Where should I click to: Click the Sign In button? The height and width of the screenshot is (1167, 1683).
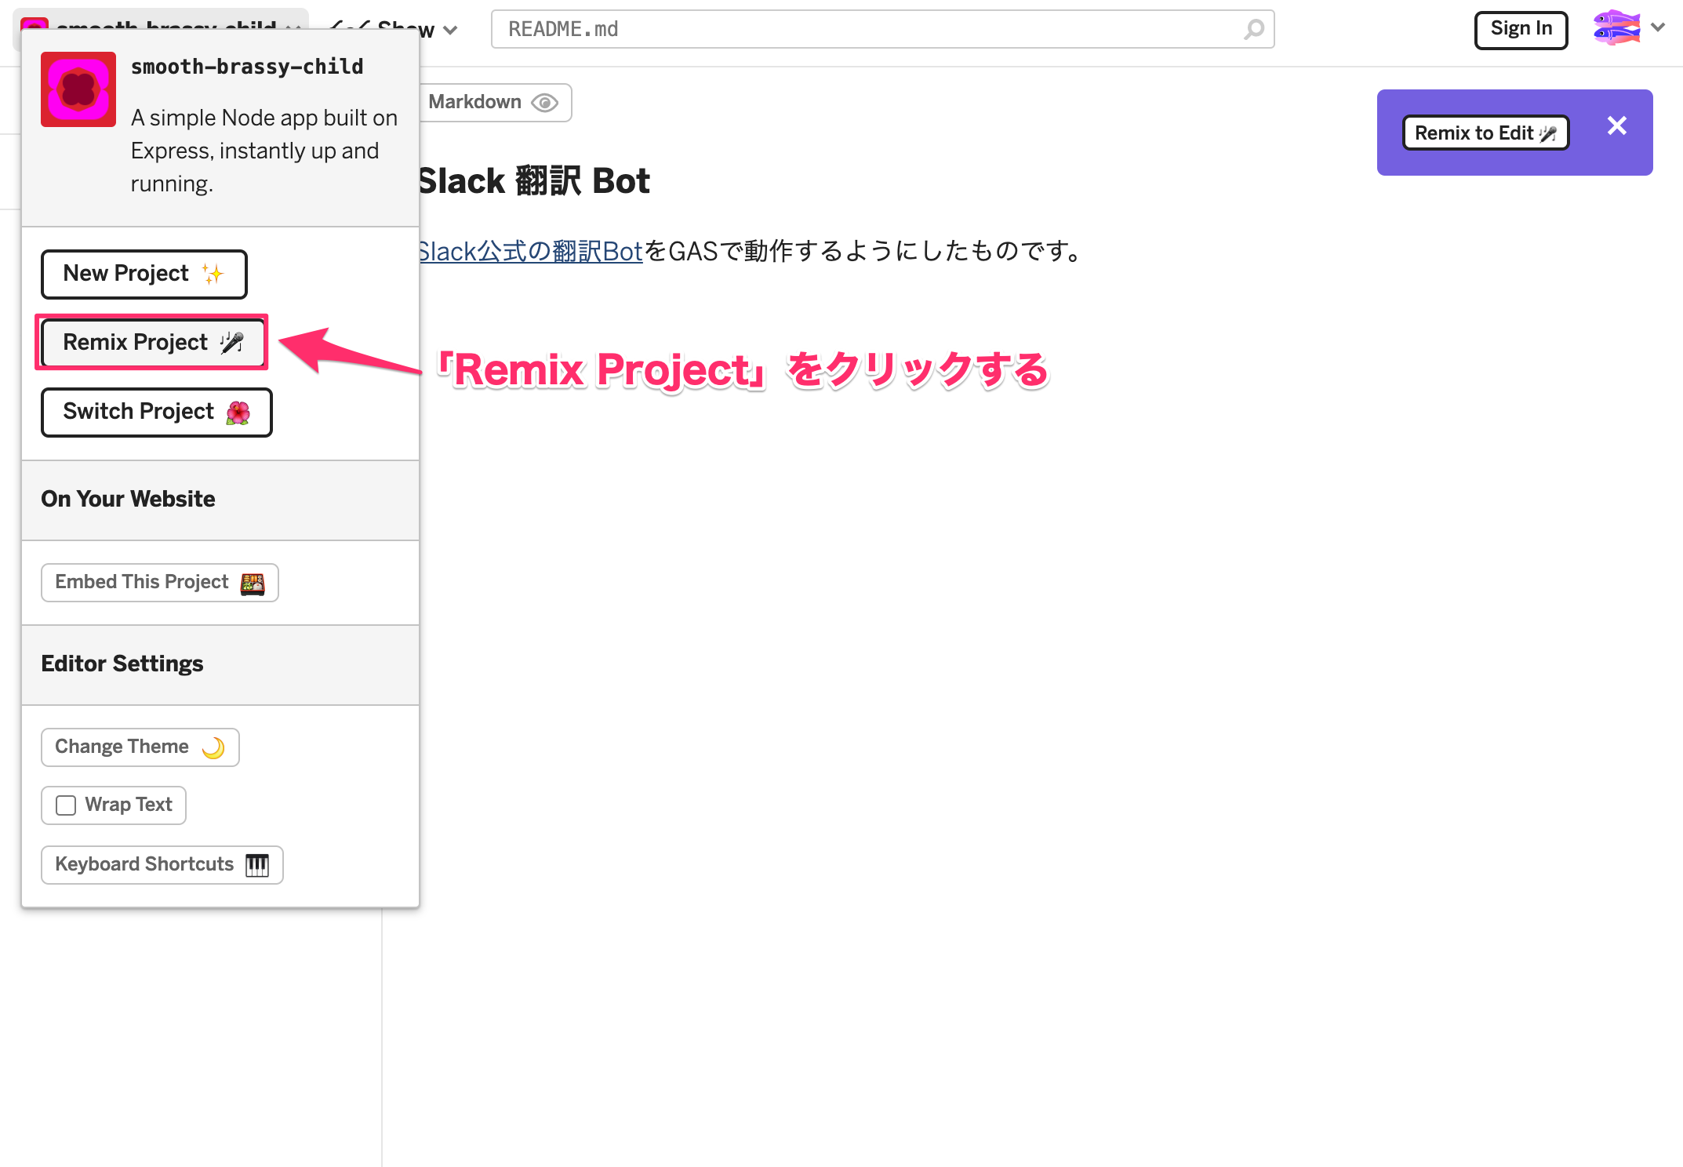pyautogui.click(x=1520, y=28)
